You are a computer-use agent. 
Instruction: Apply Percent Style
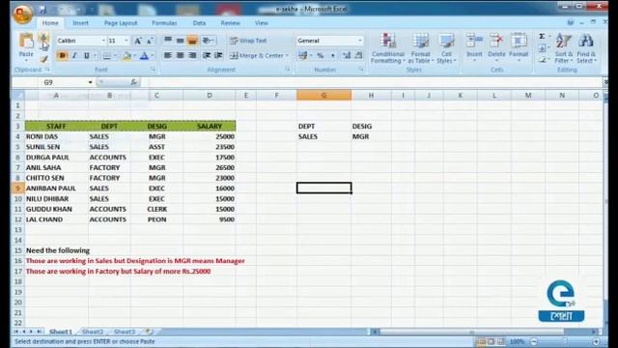point(320,56)
